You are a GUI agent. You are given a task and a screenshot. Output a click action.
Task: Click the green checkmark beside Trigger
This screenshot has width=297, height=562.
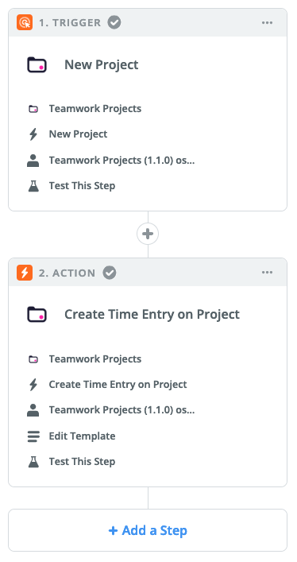click(114, 22)
